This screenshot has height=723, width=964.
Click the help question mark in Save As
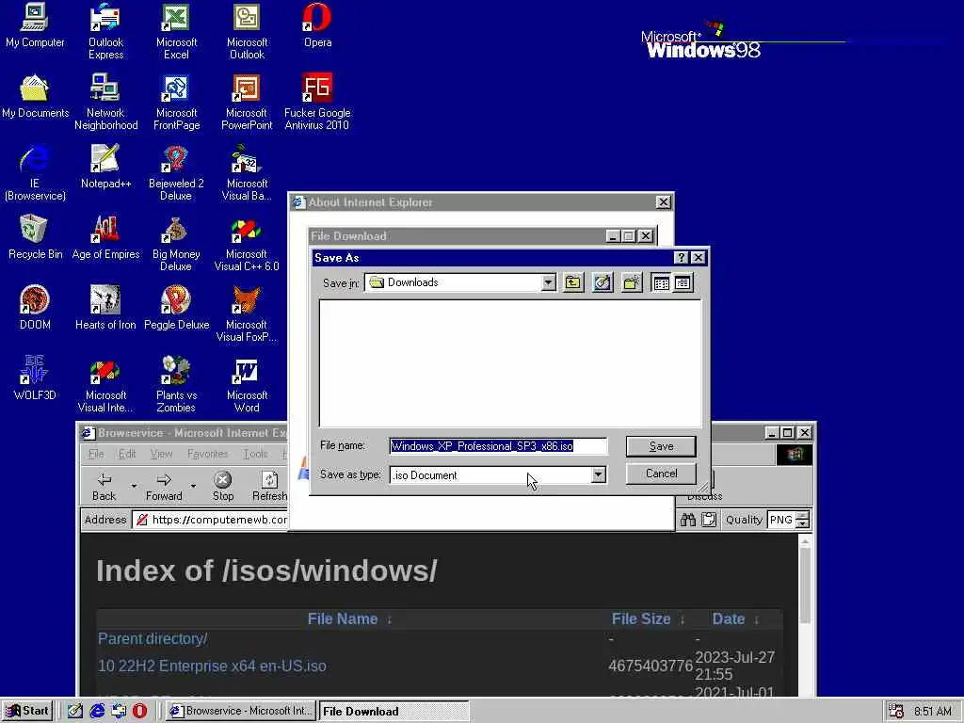pyautogui.click(x=681, y=258)
